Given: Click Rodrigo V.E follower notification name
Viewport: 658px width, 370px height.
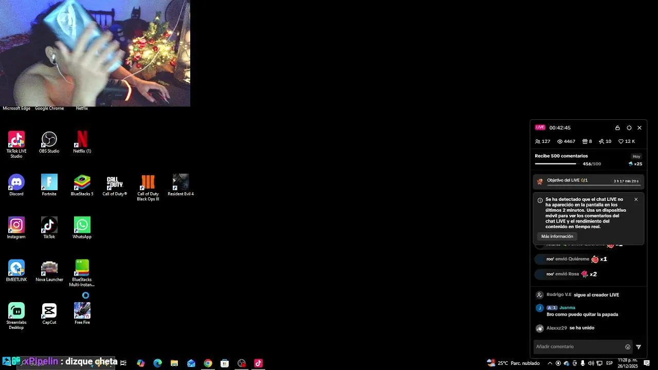Looking at the screenshot, I should point(559,295).
